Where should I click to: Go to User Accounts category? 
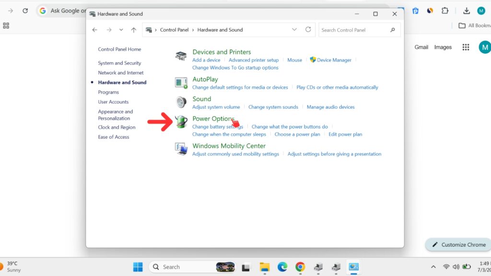[113, 102]
